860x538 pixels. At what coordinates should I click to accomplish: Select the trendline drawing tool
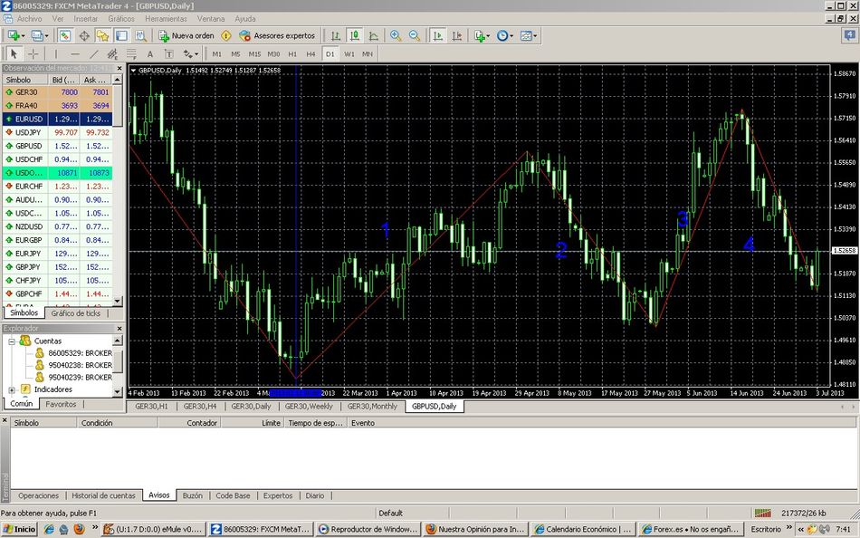pyautogui.click(x=94, y=54)
